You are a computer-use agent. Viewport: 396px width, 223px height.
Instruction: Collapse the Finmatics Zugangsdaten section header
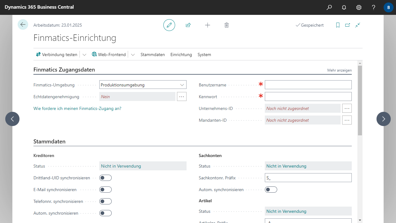64,70
